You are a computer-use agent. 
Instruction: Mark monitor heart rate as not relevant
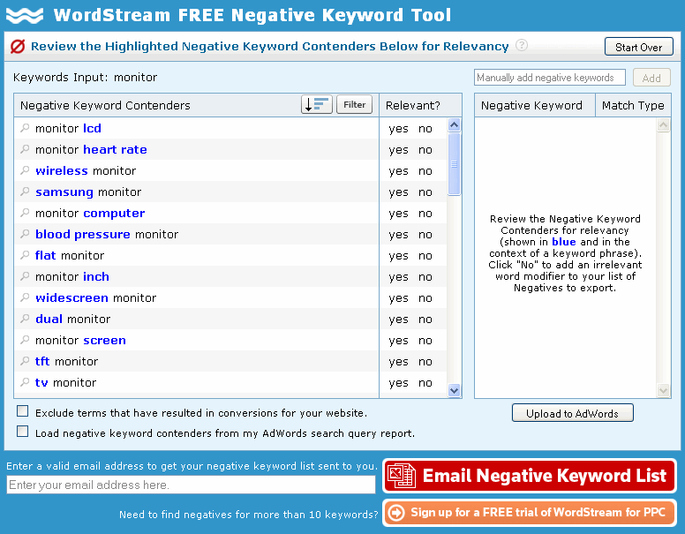coord(425,150)
